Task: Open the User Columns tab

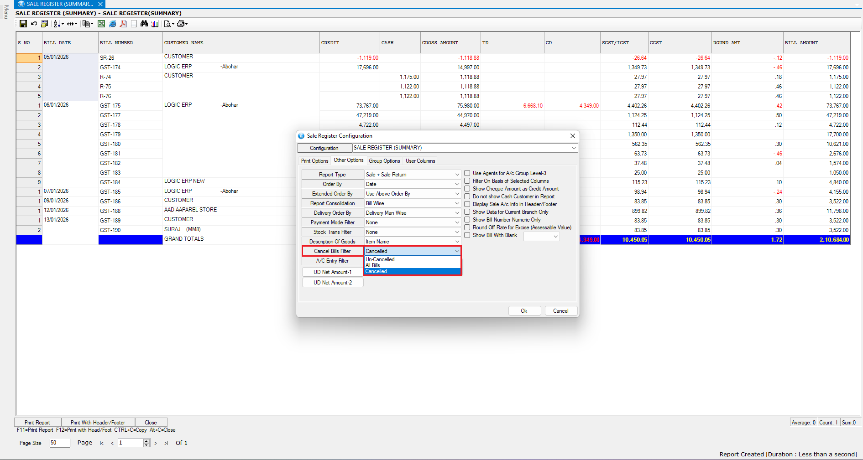Action: pos(420,161)
